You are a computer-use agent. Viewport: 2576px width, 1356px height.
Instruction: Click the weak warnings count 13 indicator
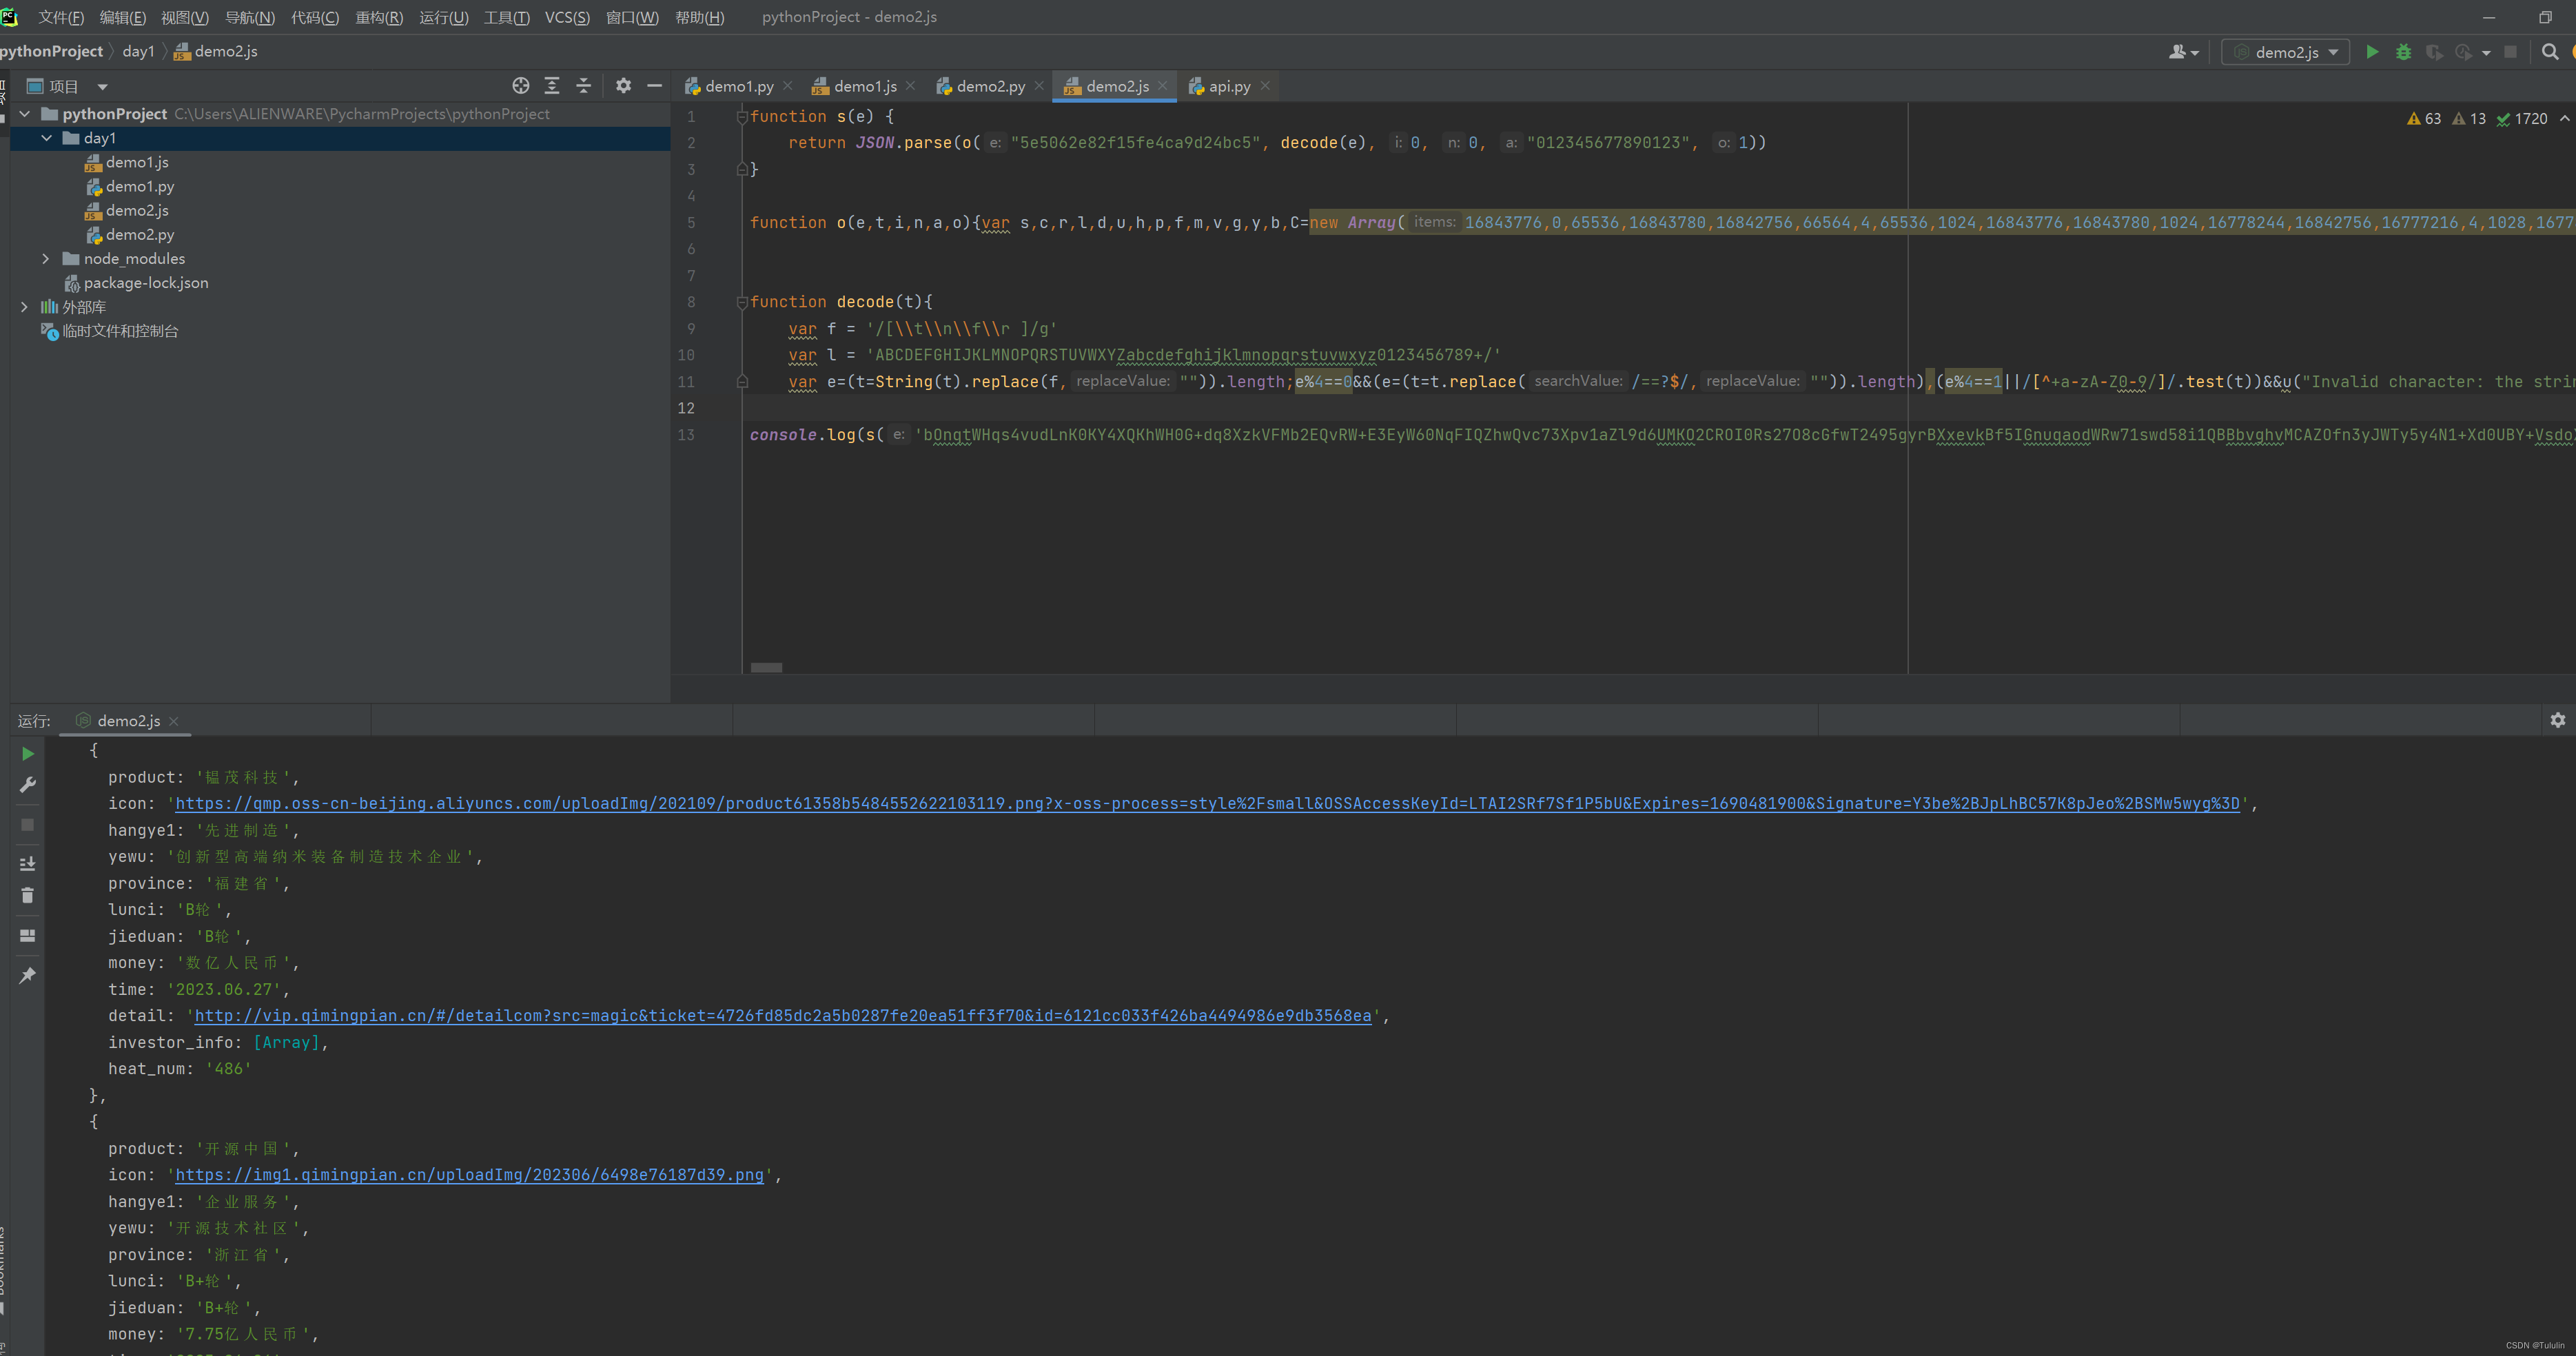tap(2469, 119)
